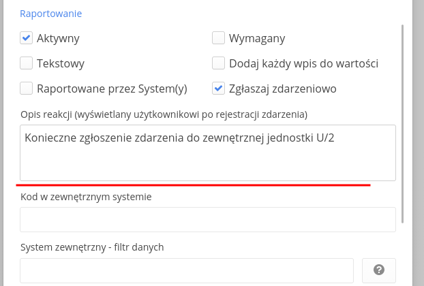Click the dialog's vertical scrollbar
The width and height of the screenshot is (424, 286).
[x=403, y=123]
